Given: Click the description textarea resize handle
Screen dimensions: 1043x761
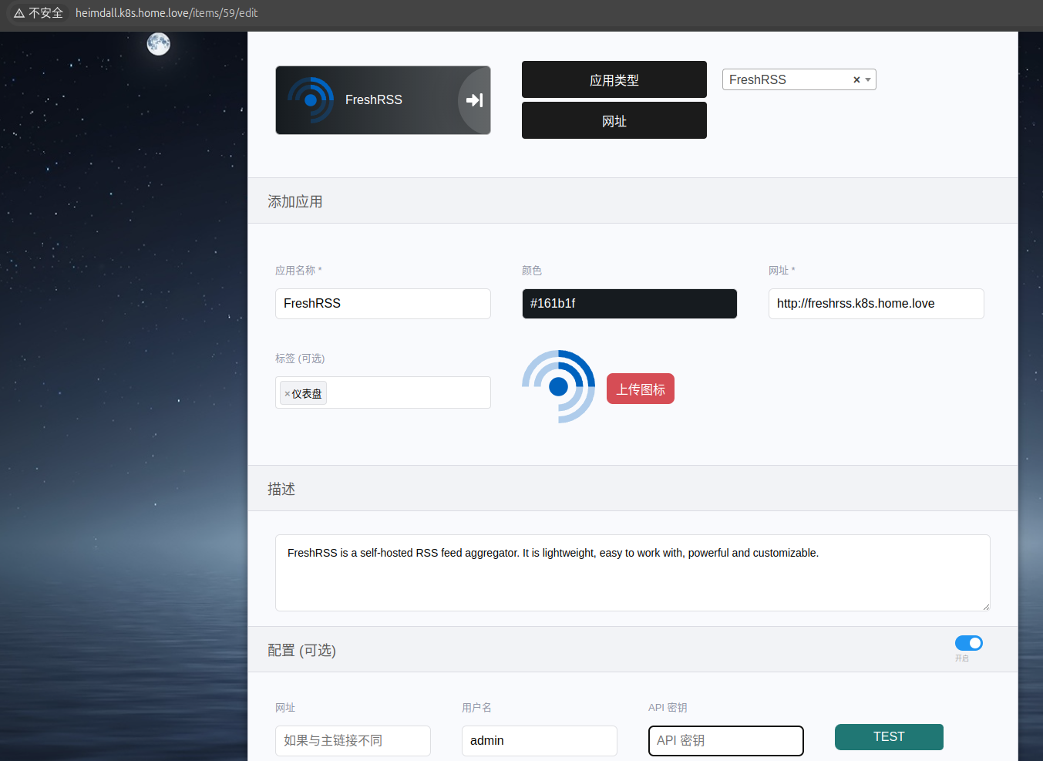Looking at the screenshot, I should coord(986,607).
